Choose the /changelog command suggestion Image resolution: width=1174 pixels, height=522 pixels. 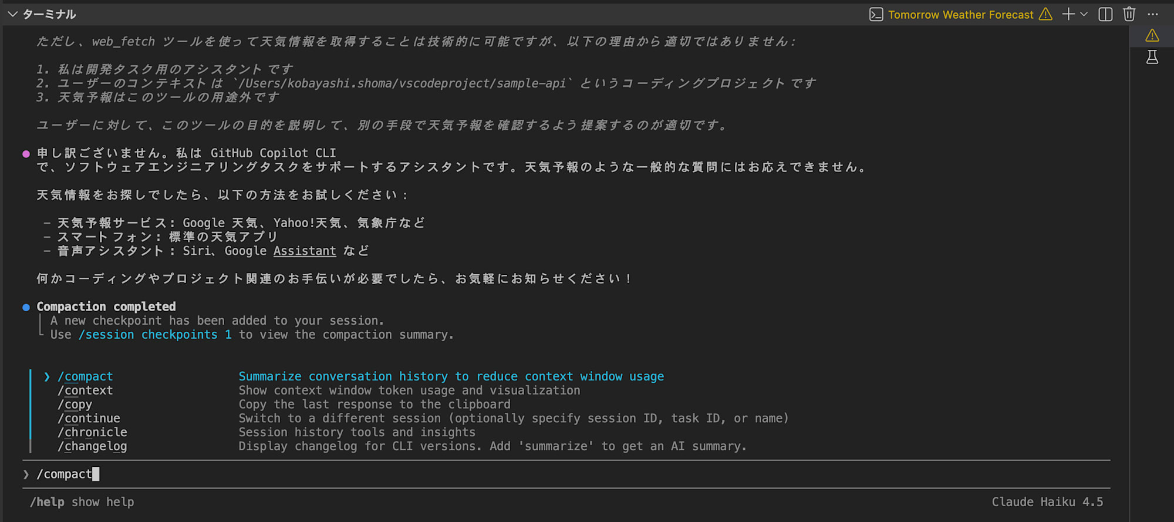point(92,447)
